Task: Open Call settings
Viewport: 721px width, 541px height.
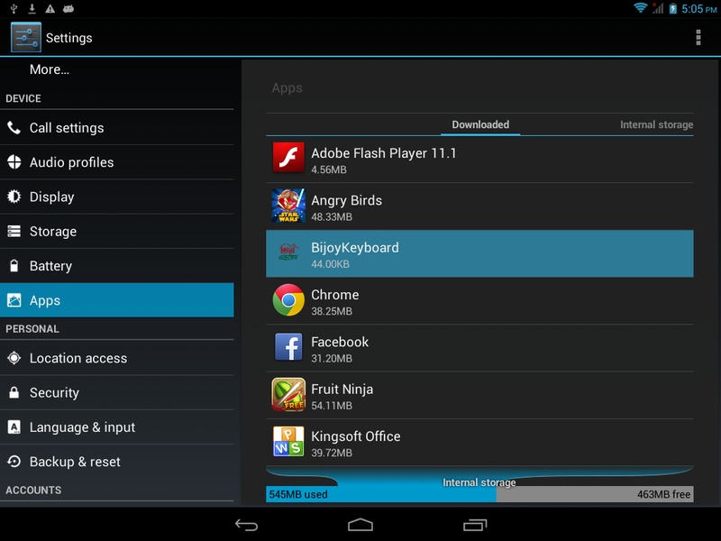Action: [117, 127]
